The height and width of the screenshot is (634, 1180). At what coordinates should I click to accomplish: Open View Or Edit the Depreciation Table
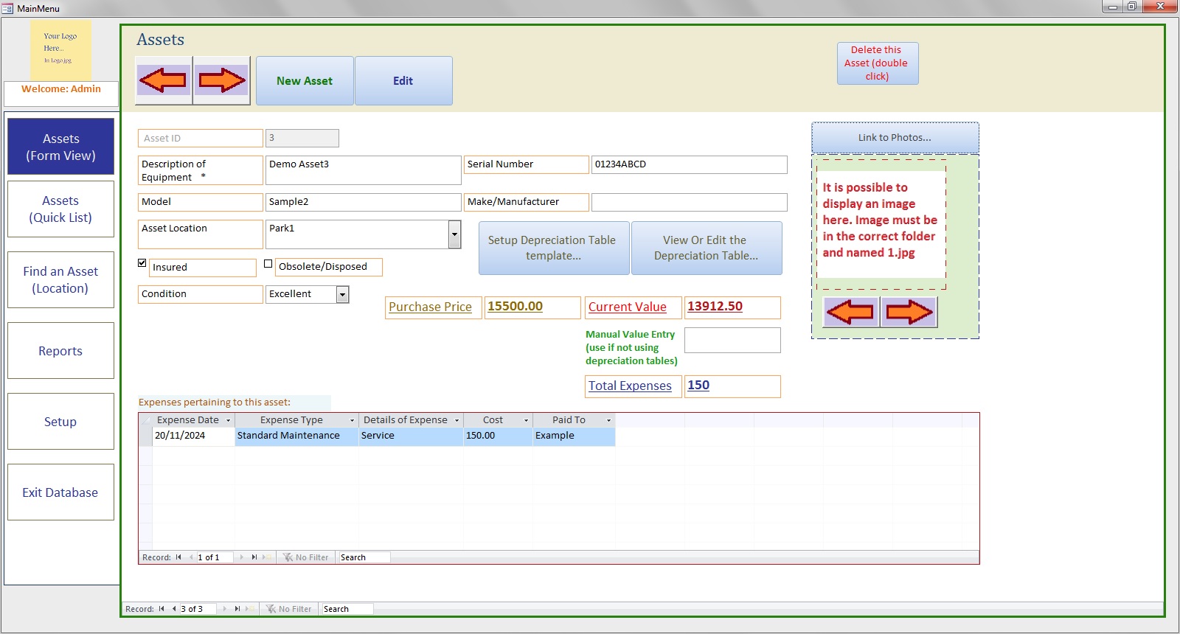(706, 248)
